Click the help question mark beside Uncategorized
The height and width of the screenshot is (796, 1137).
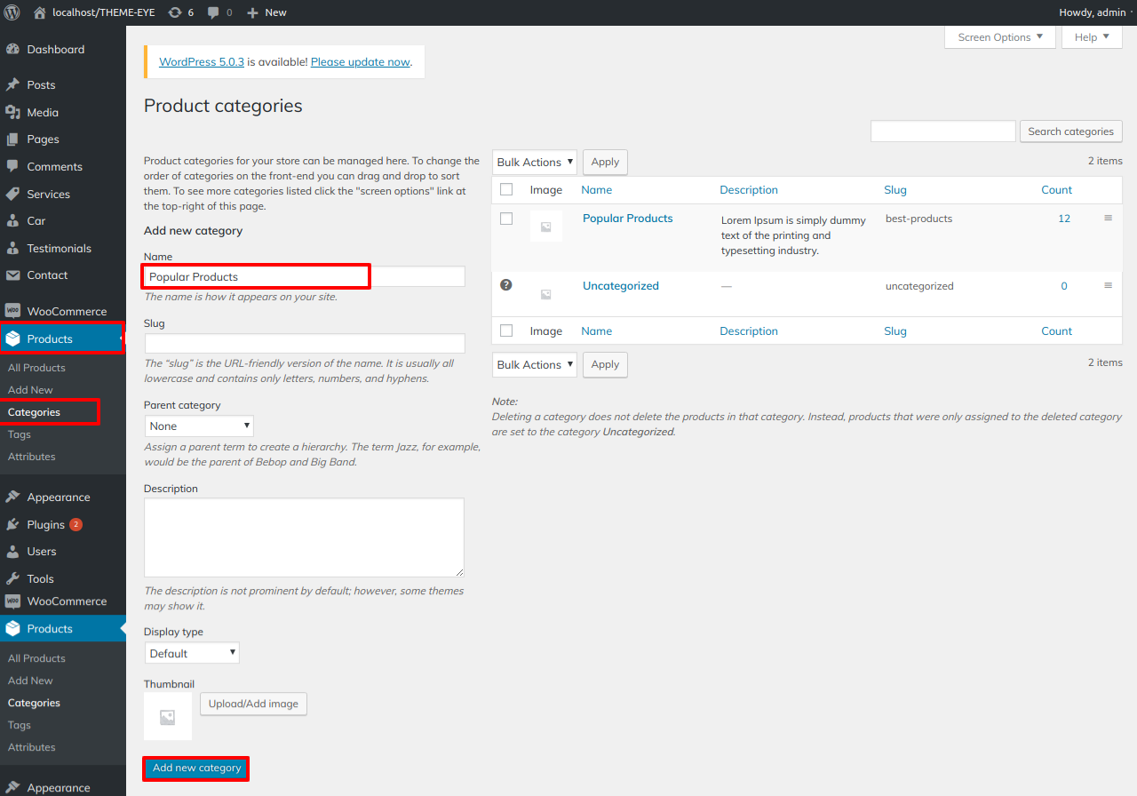click(x=506, y=285)
